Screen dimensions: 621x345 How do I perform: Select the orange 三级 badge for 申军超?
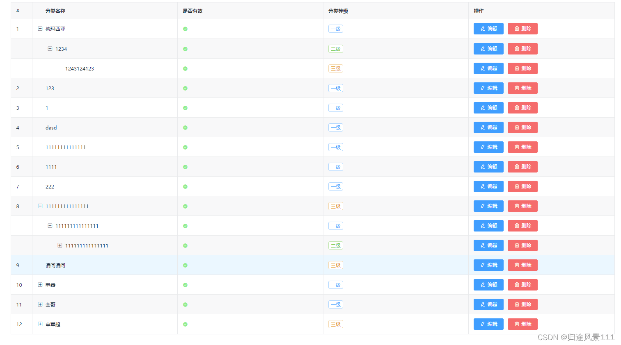pos(336,324)
